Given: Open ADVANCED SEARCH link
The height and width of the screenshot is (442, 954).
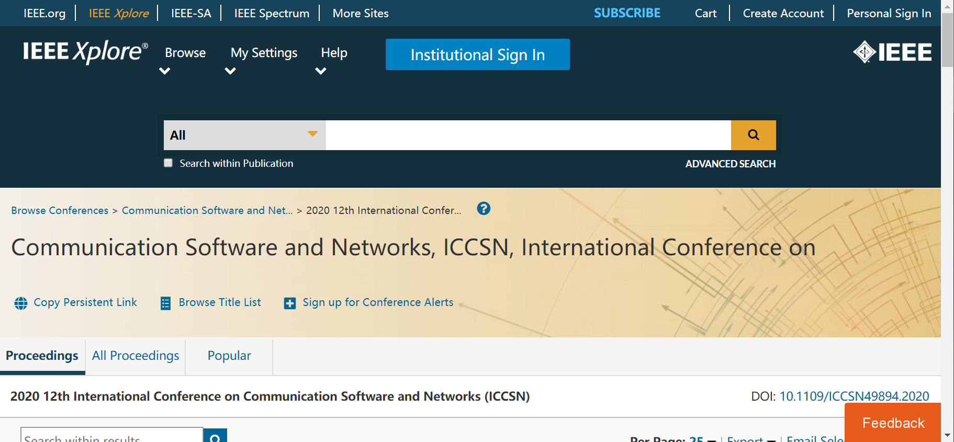Looking at the screenshot, I should (x=730, y=164).
